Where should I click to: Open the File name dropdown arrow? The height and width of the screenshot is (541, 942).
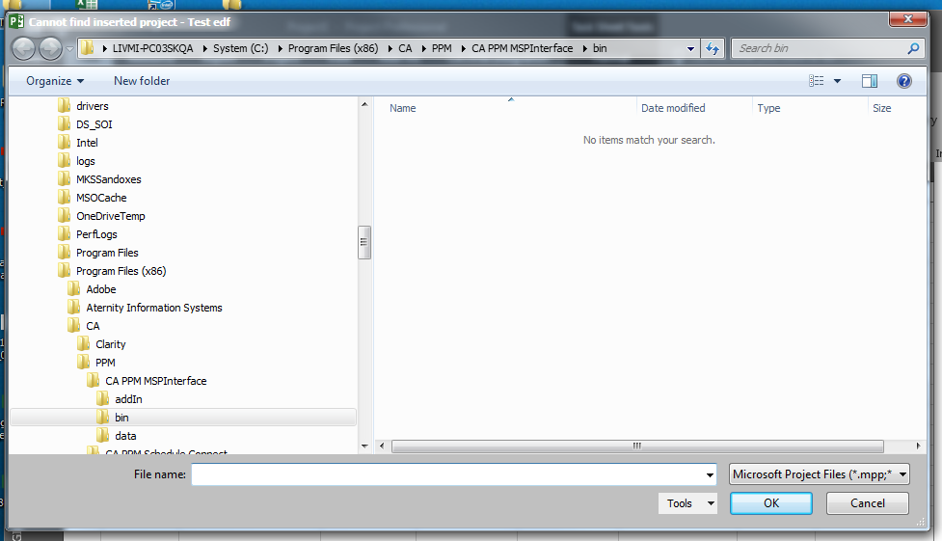[710, 474]
